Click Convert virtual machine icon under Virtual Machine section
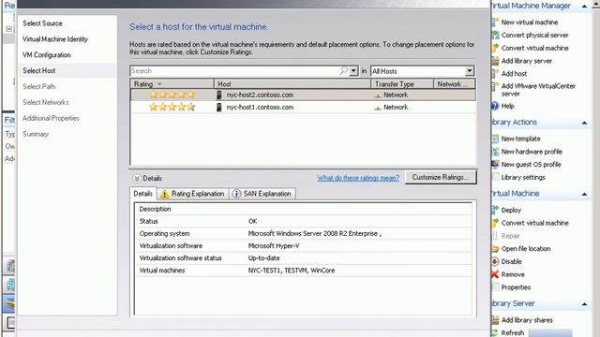The image size is (600, 337). (495, 223)
